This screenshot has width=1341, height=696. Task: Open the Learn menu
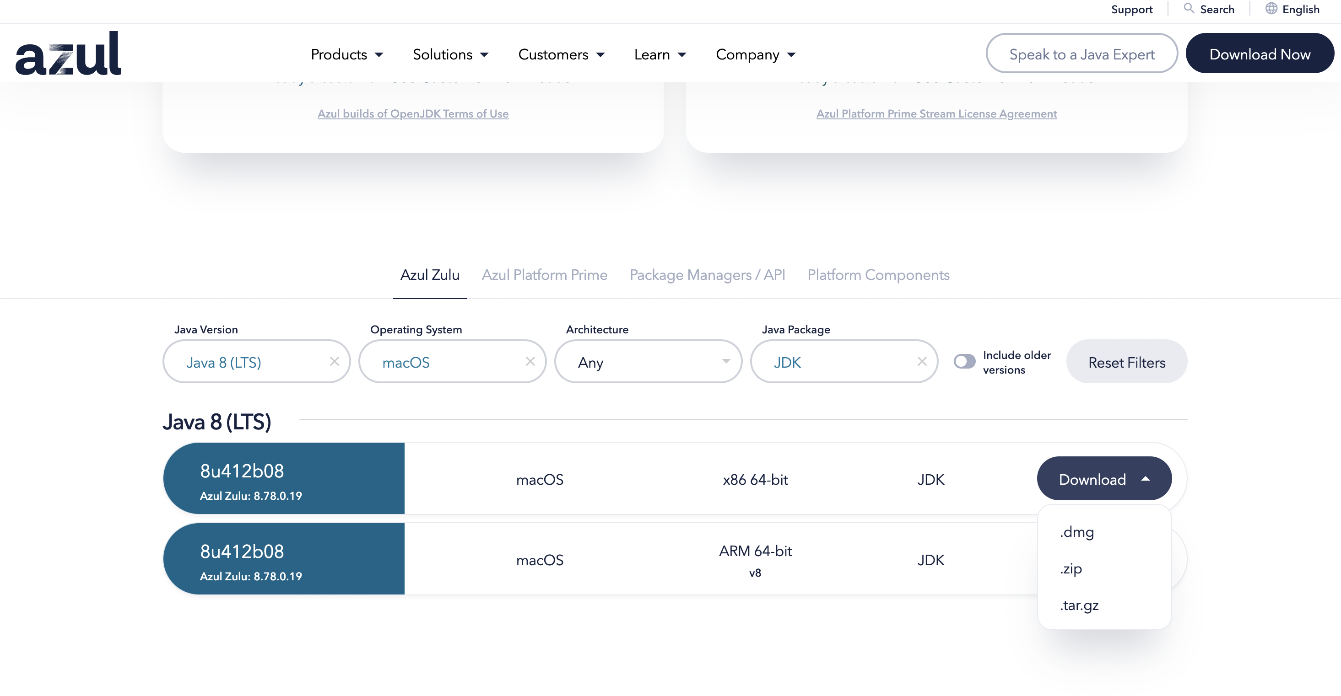point(660,54)
